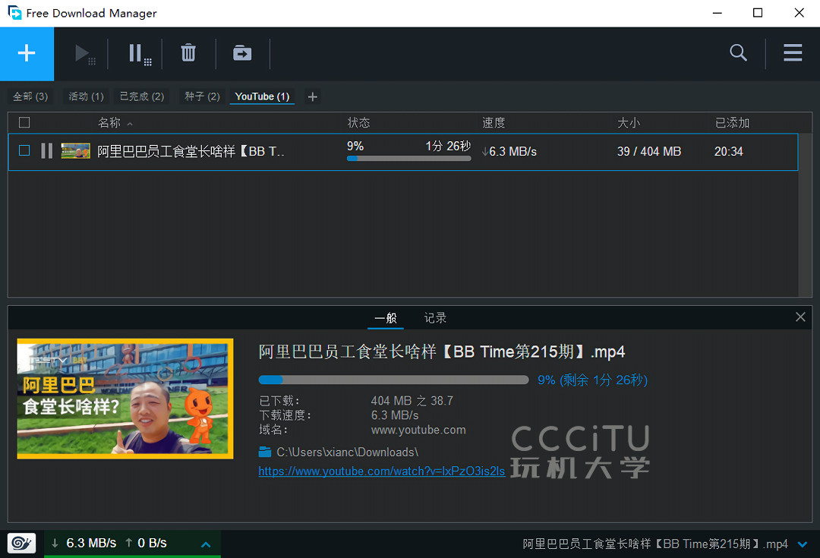The width and height of the screenshot is (820, 558).
Task: Switch to the 已完成 (2) tab
Action: click(x=141, y=96)
